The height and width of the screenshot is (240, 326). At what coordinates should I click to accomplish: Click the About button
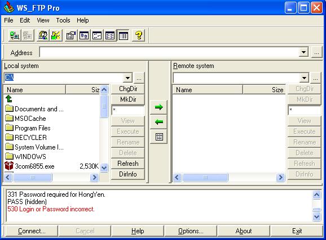tap(244, 231)
